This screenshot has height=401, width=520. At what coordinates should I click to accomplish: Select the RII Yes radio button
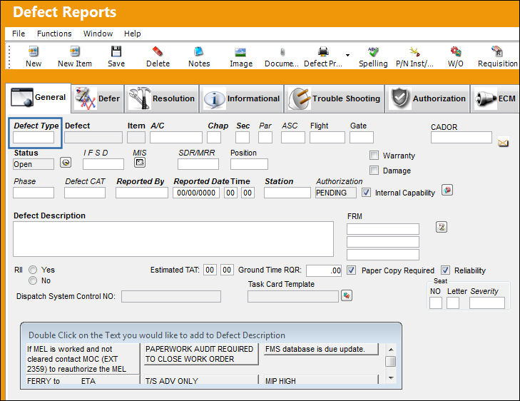tap(33, 270)
